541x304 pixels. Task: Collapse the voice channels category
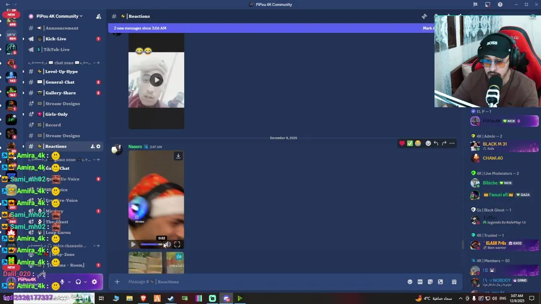pyautogui.click(x=94, y=246)
